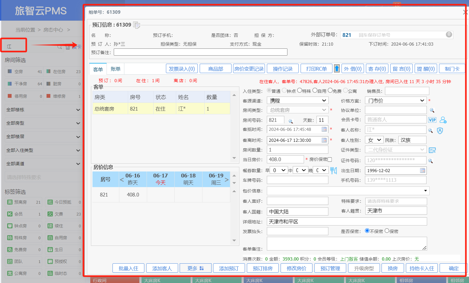Select 自用 check-in type radio
Screen dimensions: 469x283
coord(315,91)
